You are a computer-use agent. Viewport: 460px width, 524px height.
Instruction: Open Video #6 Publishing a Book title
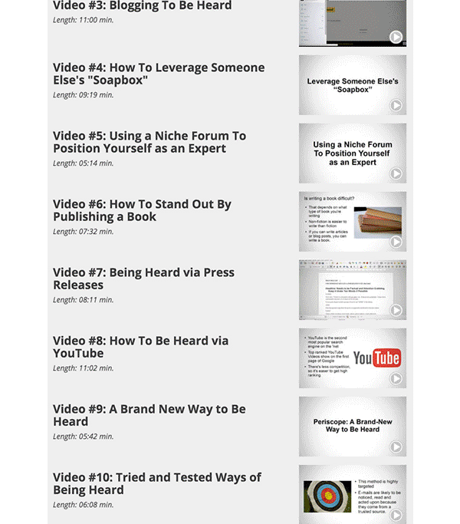pos(142,210)
